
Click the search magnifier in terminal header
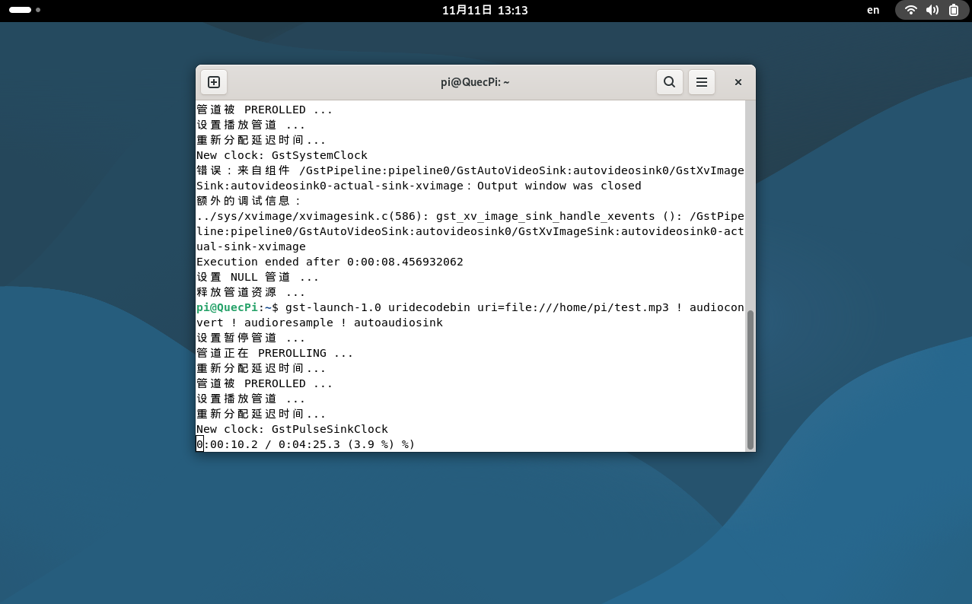pos(669,82)
